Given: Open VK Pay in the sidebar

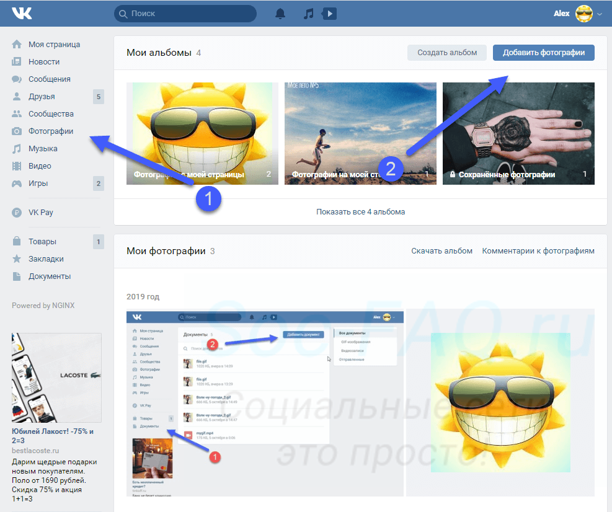Looking at the screenshot, I should tap(40, 212).
